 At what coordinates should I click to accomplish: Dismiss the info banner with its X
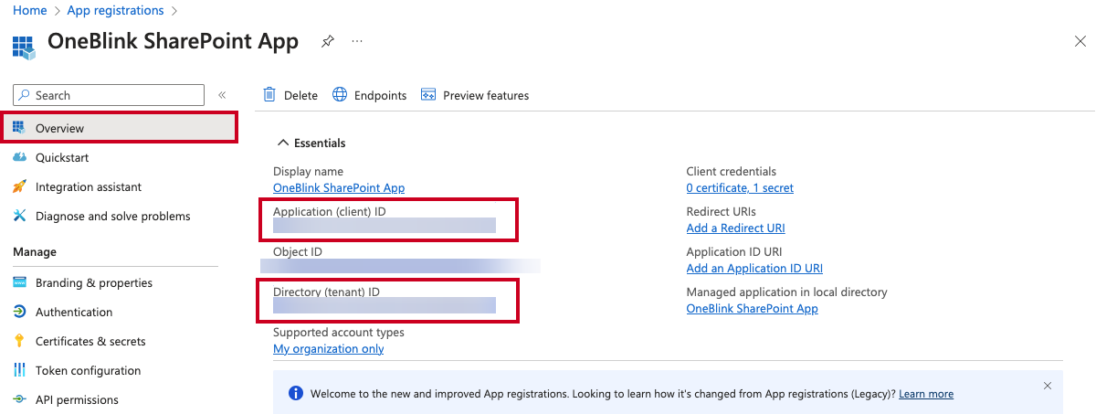(x=1048, y=386)
